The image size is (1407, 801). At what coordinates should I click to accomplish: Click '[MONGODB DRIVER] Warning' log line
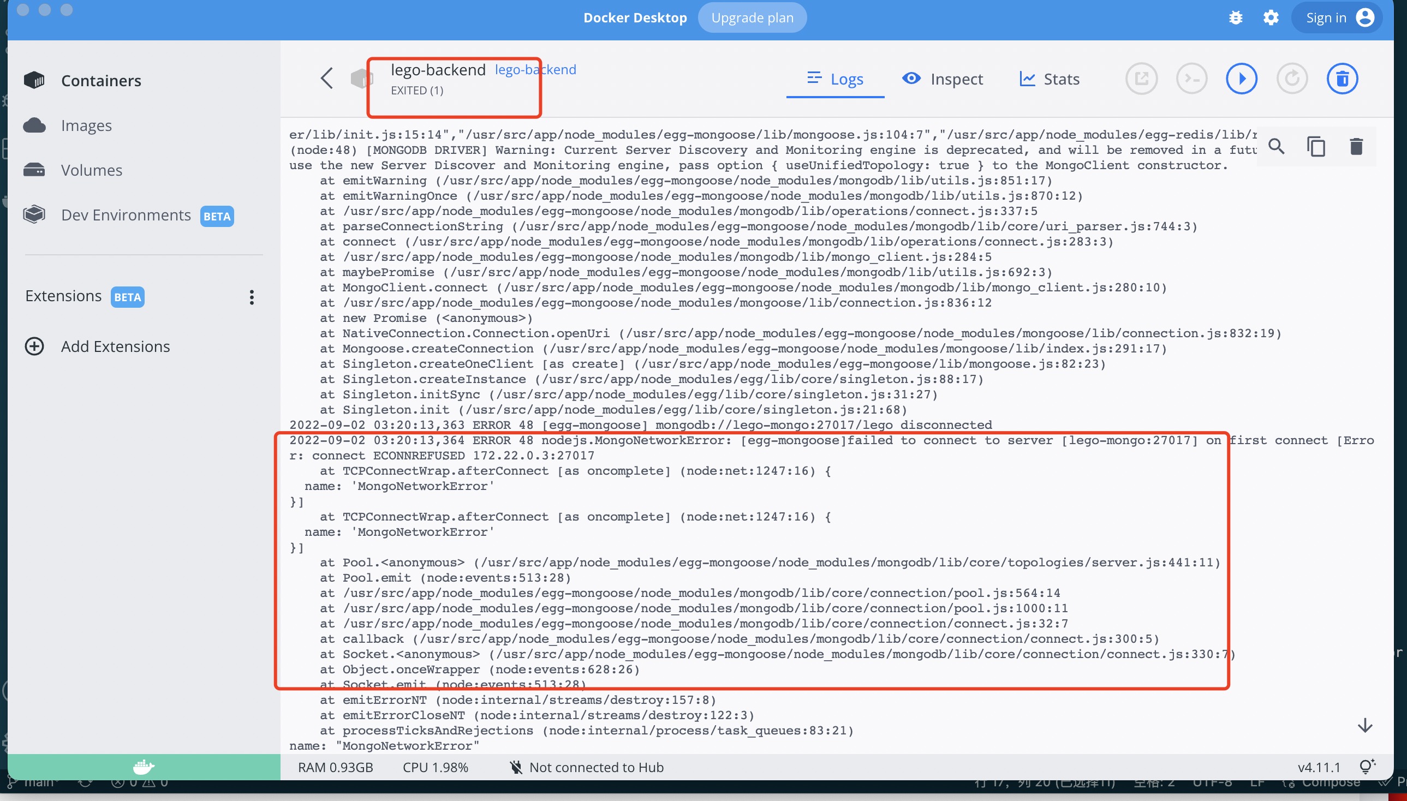tap(774, 150)
